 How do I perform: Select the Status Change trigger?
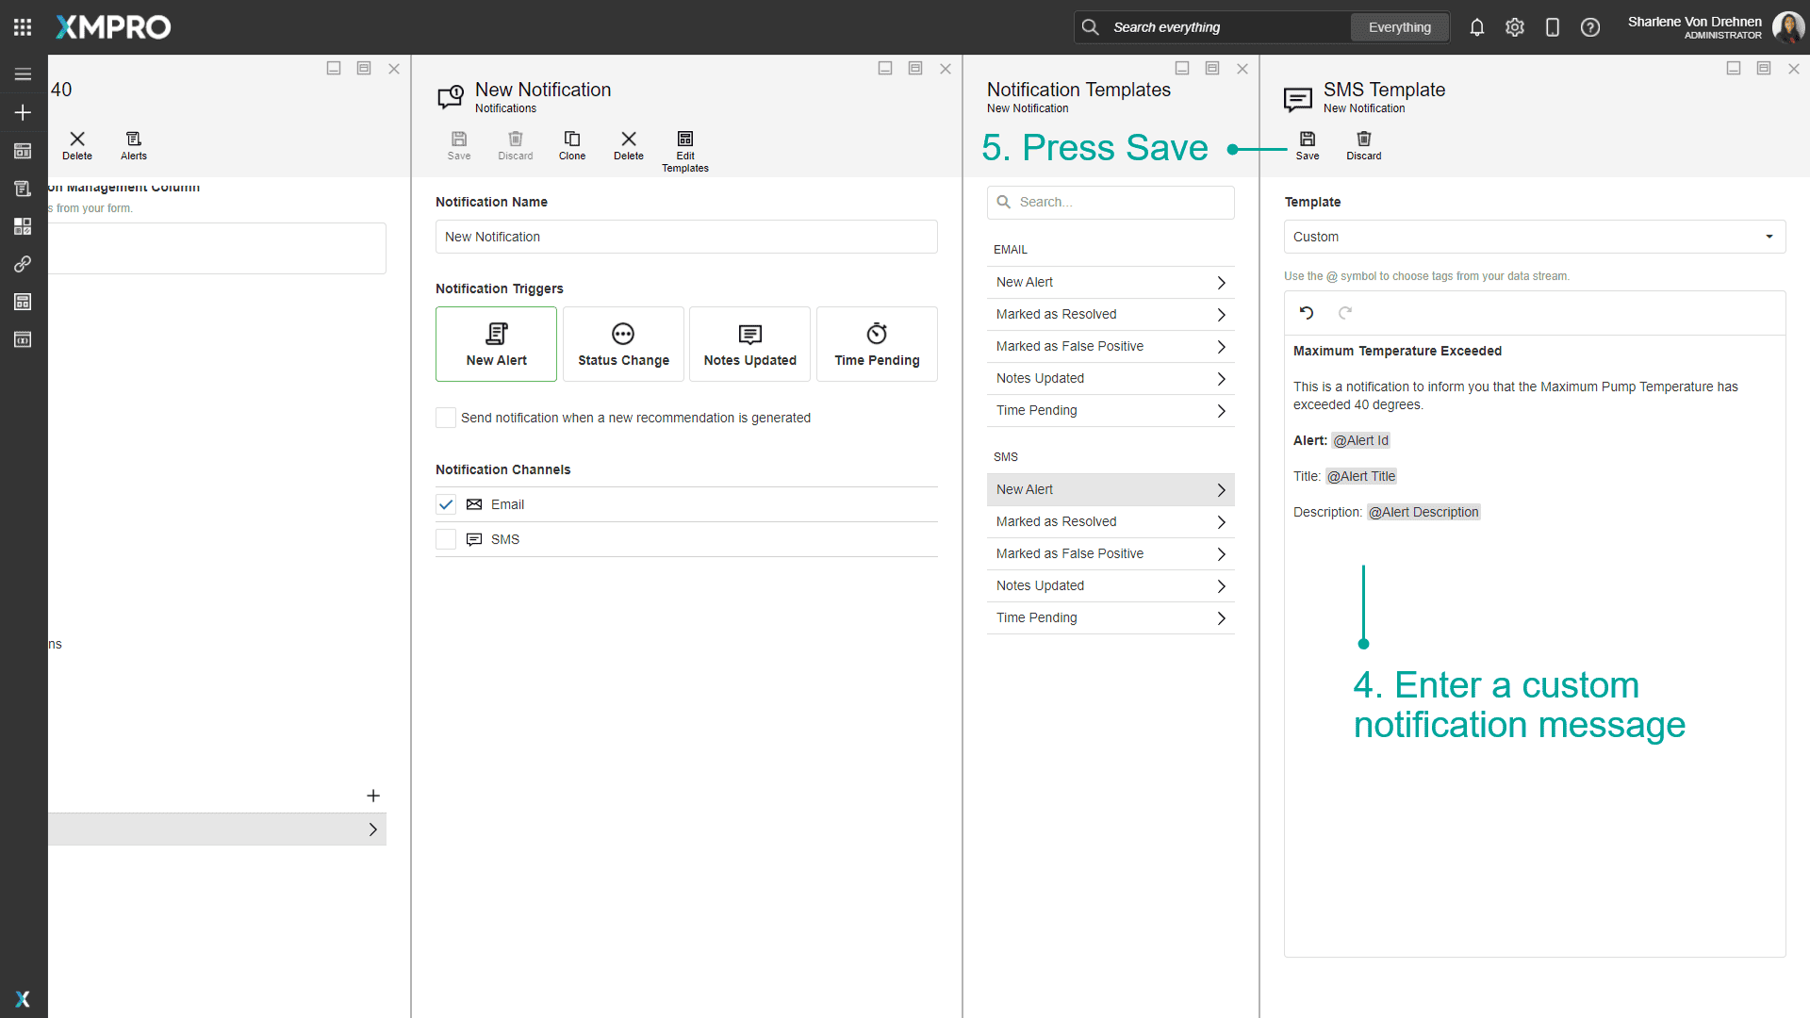(x=623, y=344)
